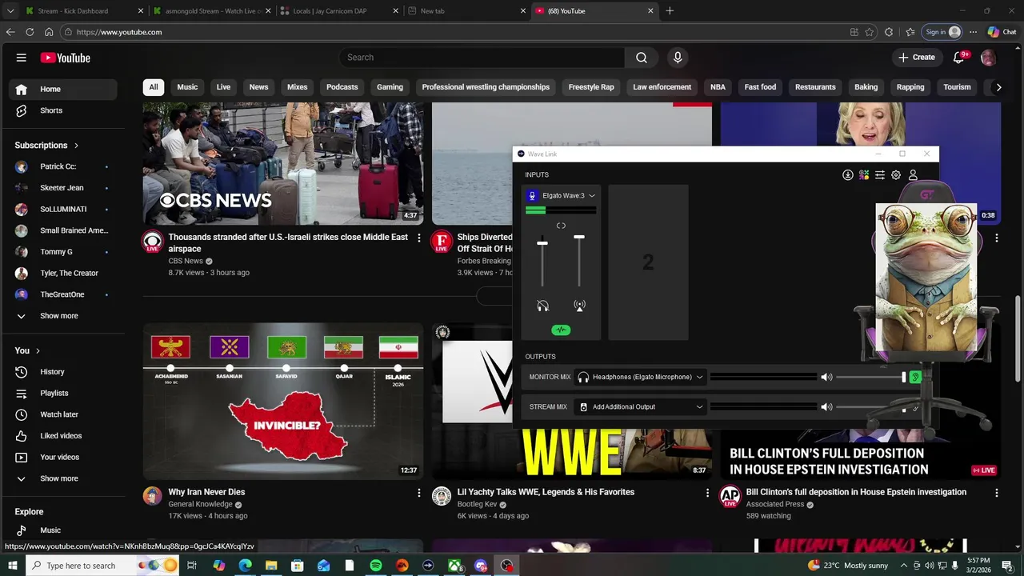Open Skeeter Jean subscription channel
This screenshot has height=576, width=1024.
pyautogui.click(x=62, y=188)
